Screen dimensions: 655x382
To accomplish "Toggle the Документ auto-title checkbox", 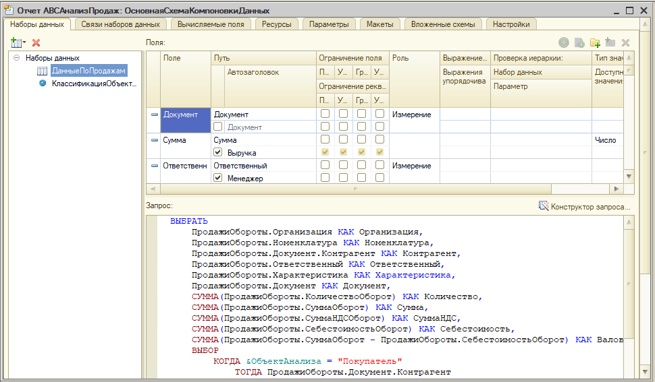I will click(218, 127).
